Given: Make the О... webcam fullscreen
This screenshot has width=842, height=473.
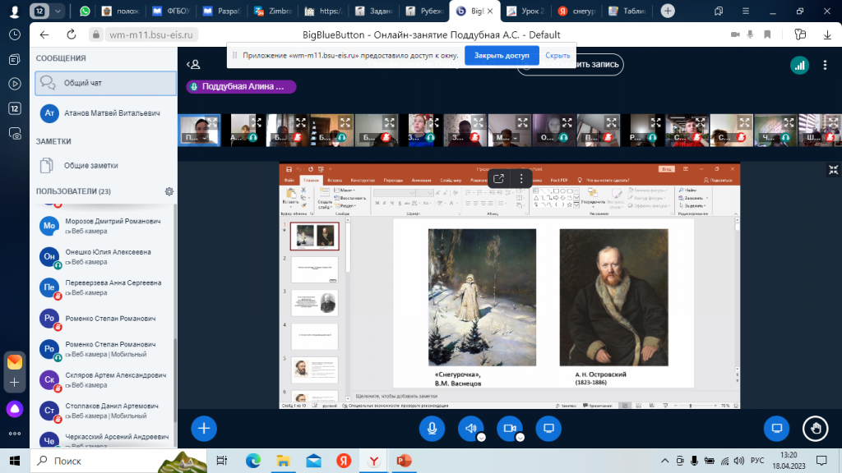Looking at the screenshot, I should [567, 122].
